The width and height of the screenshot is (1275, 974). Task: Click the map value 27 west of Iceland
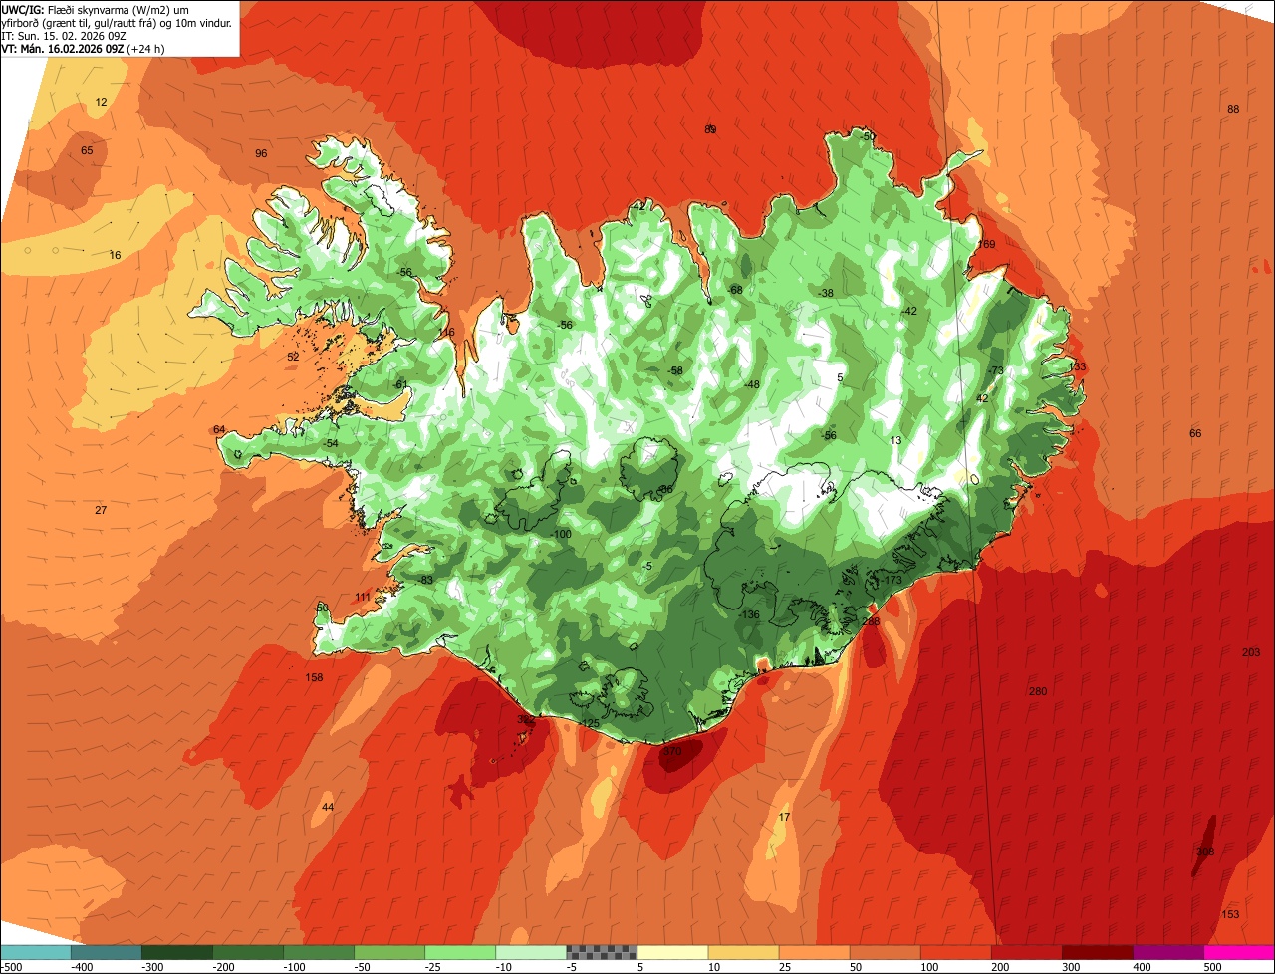pos(101,510)
